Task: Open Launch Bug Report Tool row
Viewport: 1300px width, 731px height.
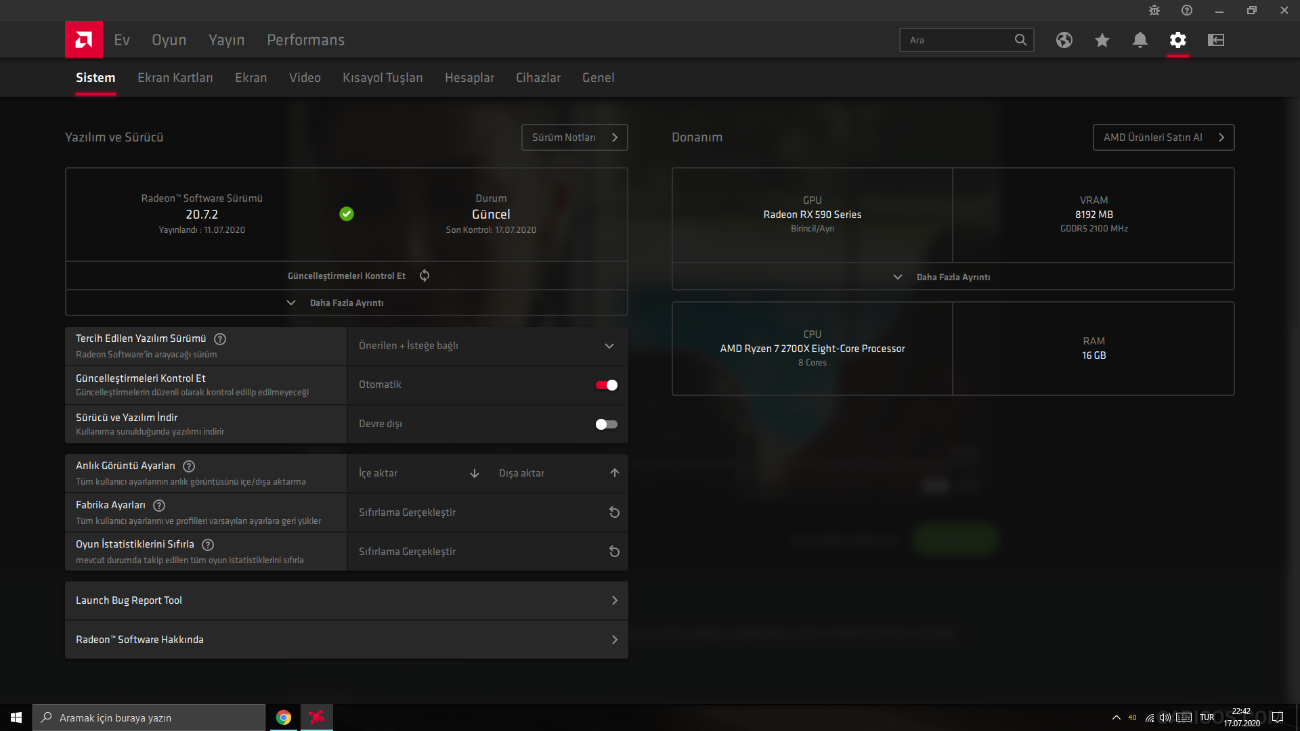Action: coord(347,600)
